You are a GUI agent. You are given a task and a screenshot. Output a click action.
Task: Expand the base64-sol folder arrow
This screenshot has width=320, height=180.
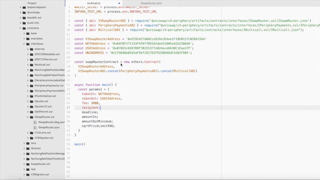(x=20, y=18)
